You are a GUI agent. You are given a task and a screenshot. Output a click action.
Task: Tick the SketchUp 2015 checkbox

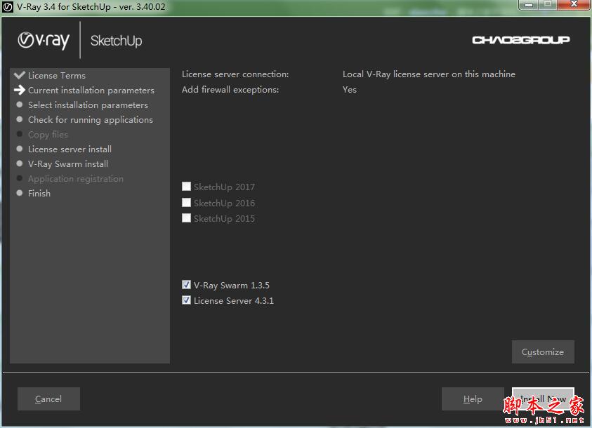tap(186, 218)
